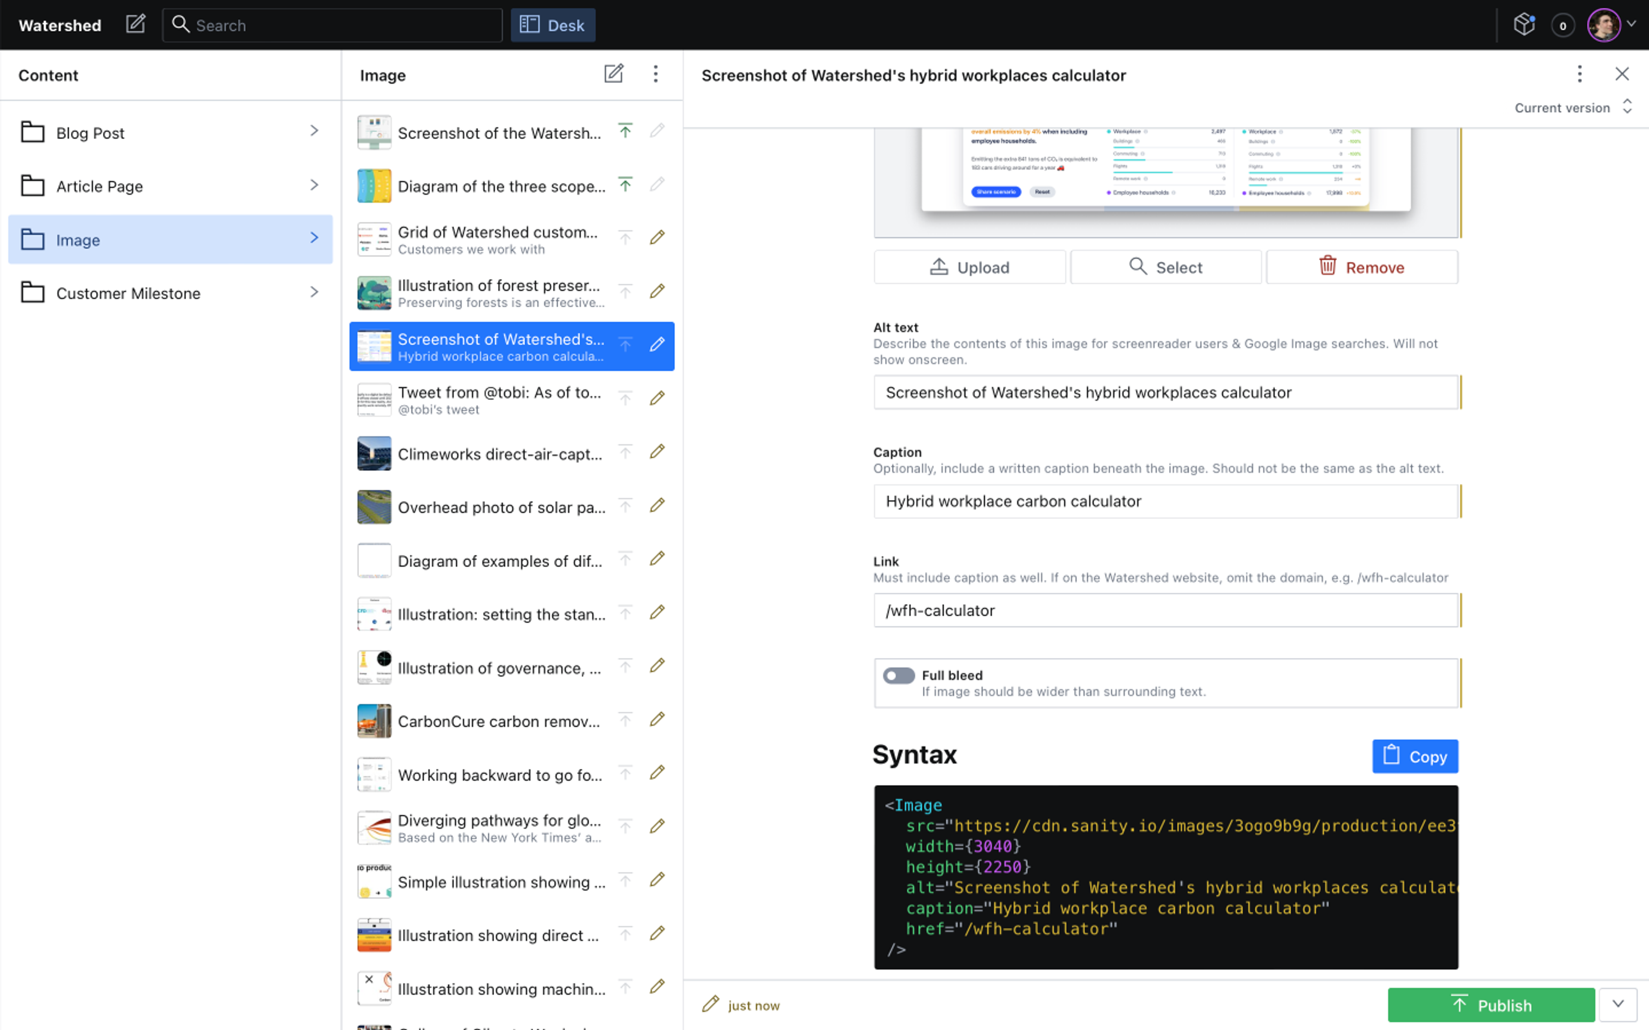Viewport: 1649px width, 1030px height.
Task: Click the trash Remove image button
Action: [x=1361, y=267]
